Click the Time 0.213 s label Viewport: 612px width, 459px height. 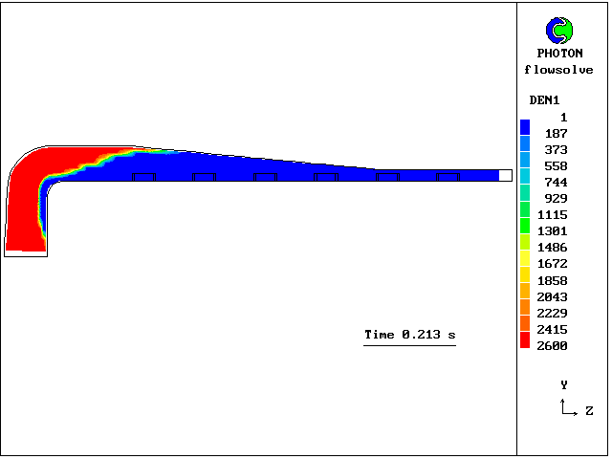(x=409, y=335)
